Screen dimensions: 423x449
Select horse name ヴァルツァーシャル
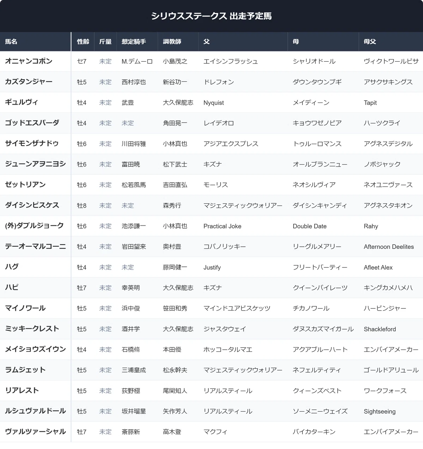pos(35,432)
